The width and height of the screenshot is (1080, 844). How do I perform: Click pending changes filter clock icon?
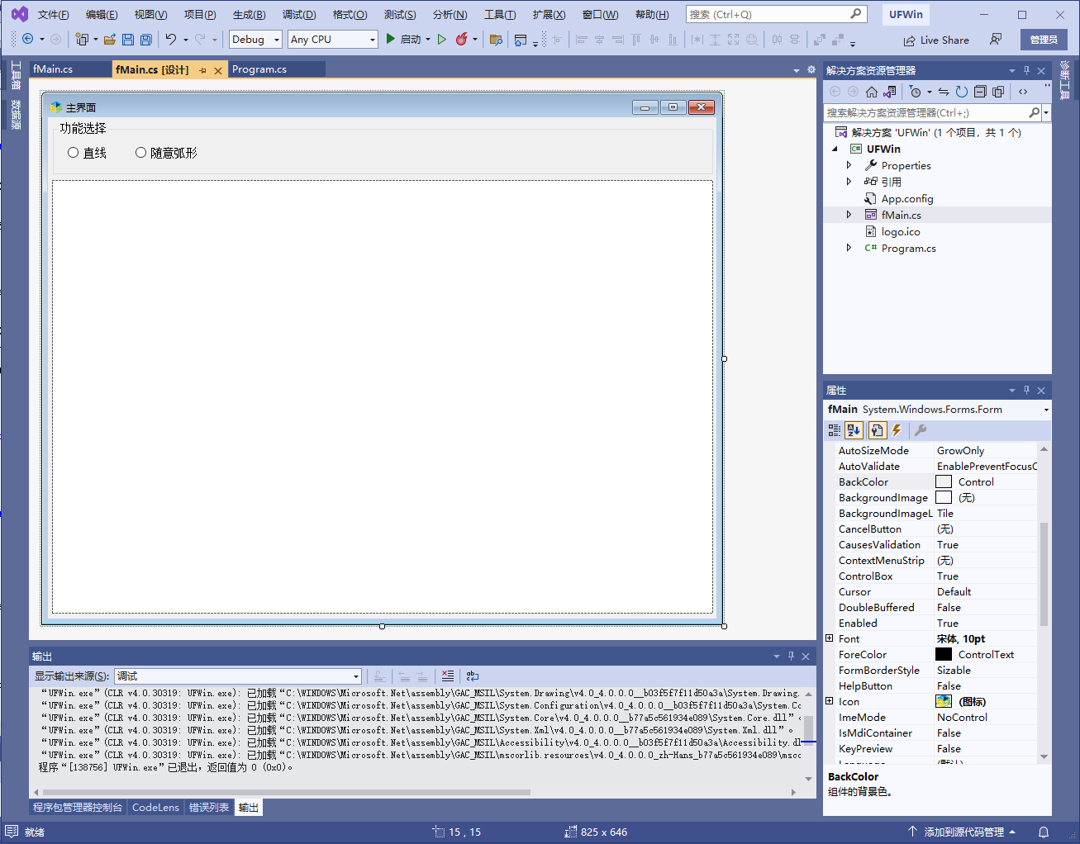[915, 92]
